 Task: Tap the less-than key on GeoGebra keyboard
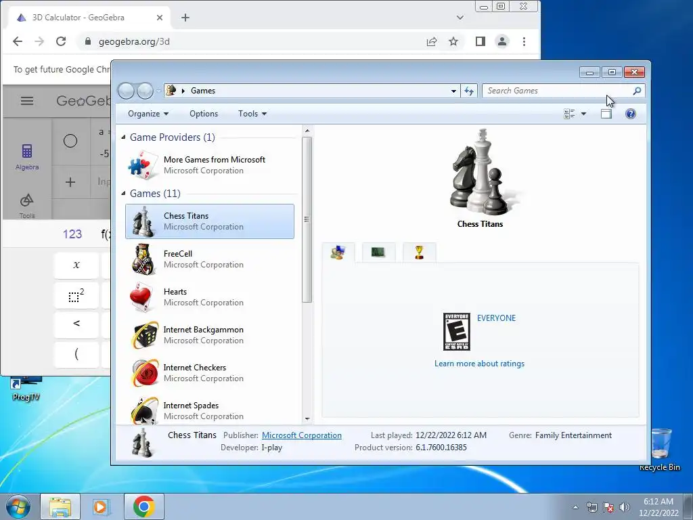click(76, 324)
